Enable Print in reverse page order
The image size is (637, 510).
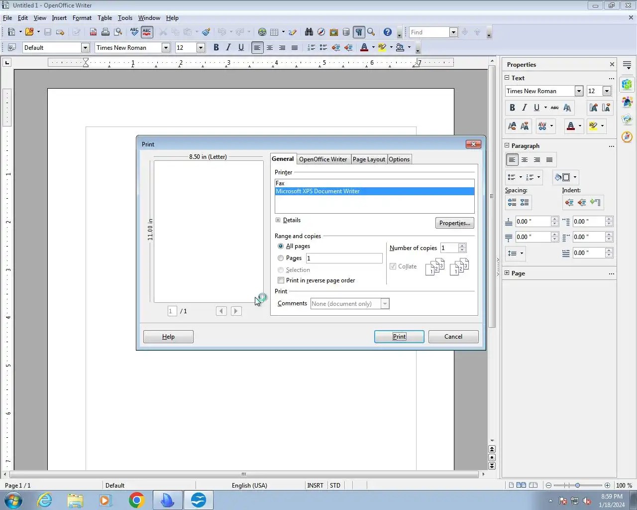(x=281, y=280)
